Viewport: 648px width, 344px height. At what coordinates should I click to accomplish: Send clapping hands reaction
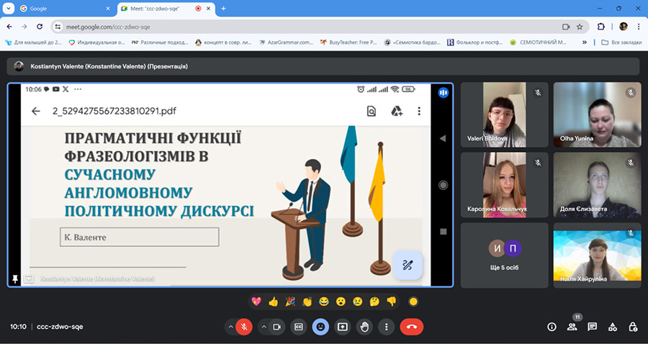pos(307,302)
